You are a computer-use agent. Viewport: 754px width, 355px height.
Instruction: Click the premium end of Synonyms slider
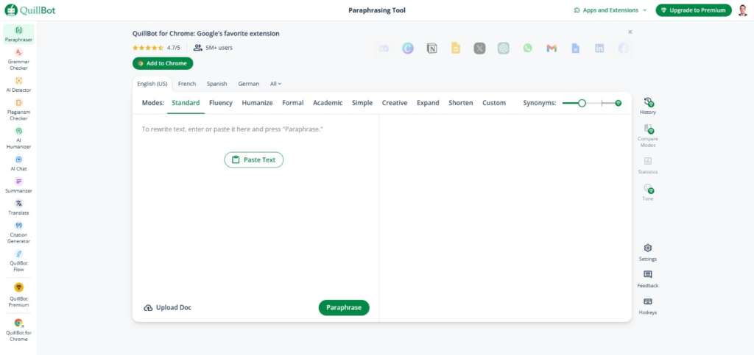pos(619,103)
